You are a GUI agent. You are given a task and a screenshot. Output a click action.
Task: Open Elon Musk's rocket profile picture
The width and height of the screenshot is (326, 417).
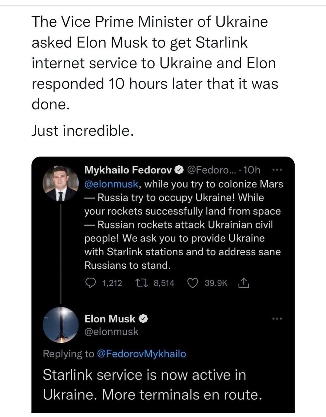pos(60,325)
